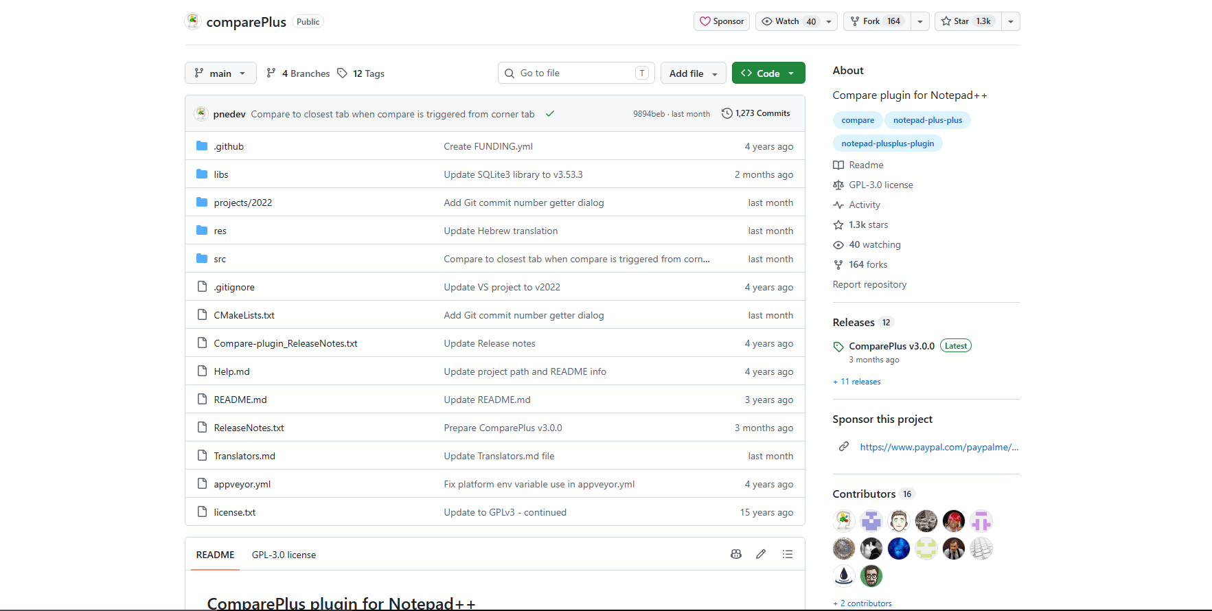
Task: Switch to the README tab
Action: click(215, 555)
